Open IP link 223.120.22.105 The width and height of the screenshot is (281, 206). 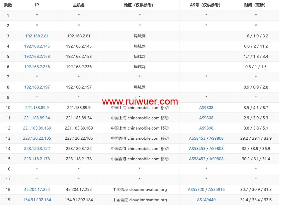tap(37, 138)
